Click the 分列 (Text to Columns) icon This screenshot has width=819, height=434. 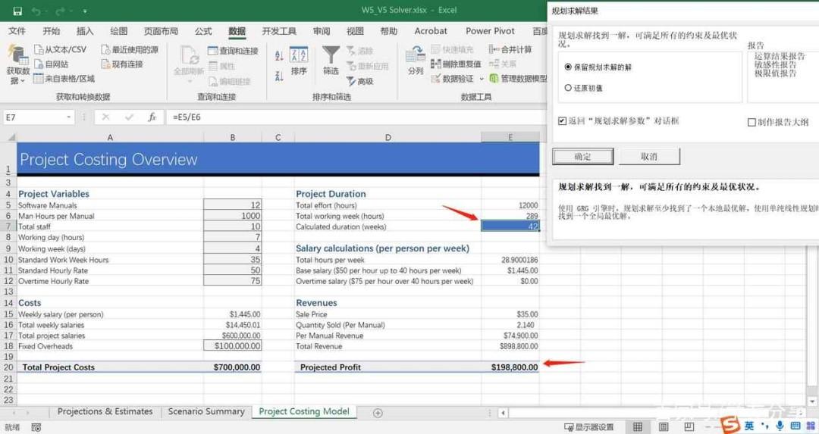(416, 55)
